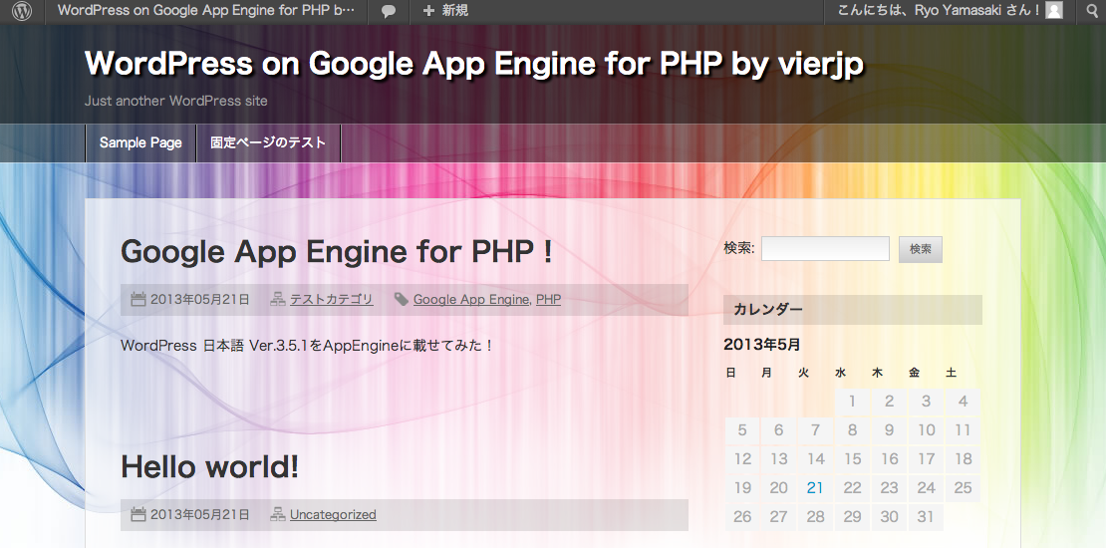The height and width of the screenshot is (548, 1106).
Task: Click the category icon beside Uncategorized
Action: click(x=278, y=514)
